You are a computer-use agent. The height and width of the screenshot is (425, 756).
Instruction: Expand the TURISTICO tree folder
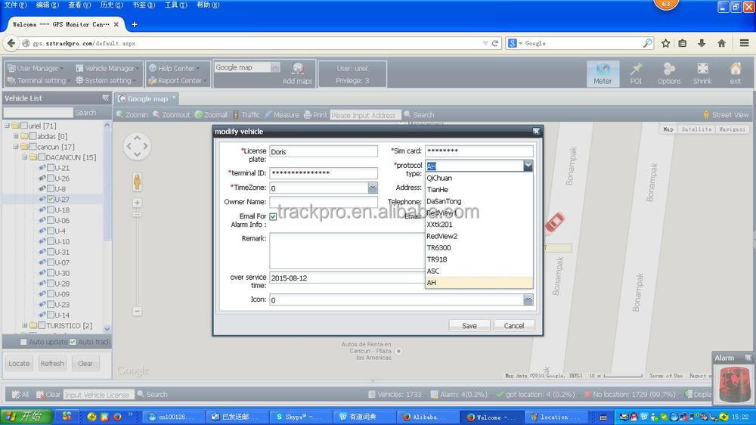click(x=24, y=326)
